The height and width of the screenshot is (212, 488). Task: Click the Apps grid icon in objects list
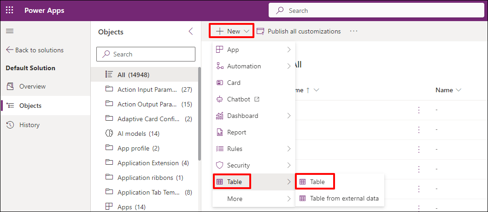click(x=109, y=207)
